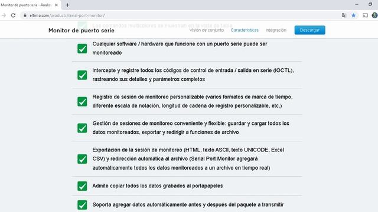Reload the page with the refresh icon
The height and width of the screenshot is (212, 378).
13,15
